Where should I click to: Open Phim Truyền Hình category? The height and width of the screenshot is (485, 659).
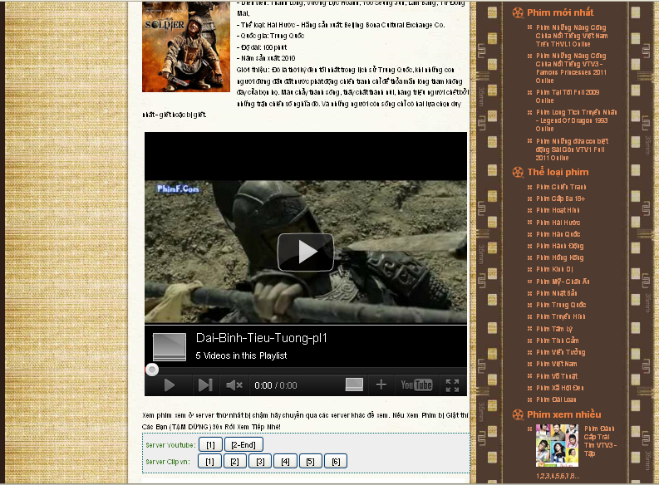coord(561,316)
